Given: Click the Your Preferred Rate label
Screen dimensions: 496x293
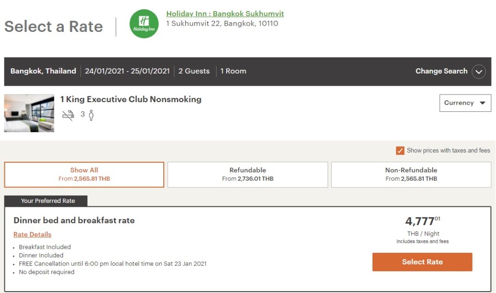Looking at the screenshot, I should (48, 201).
